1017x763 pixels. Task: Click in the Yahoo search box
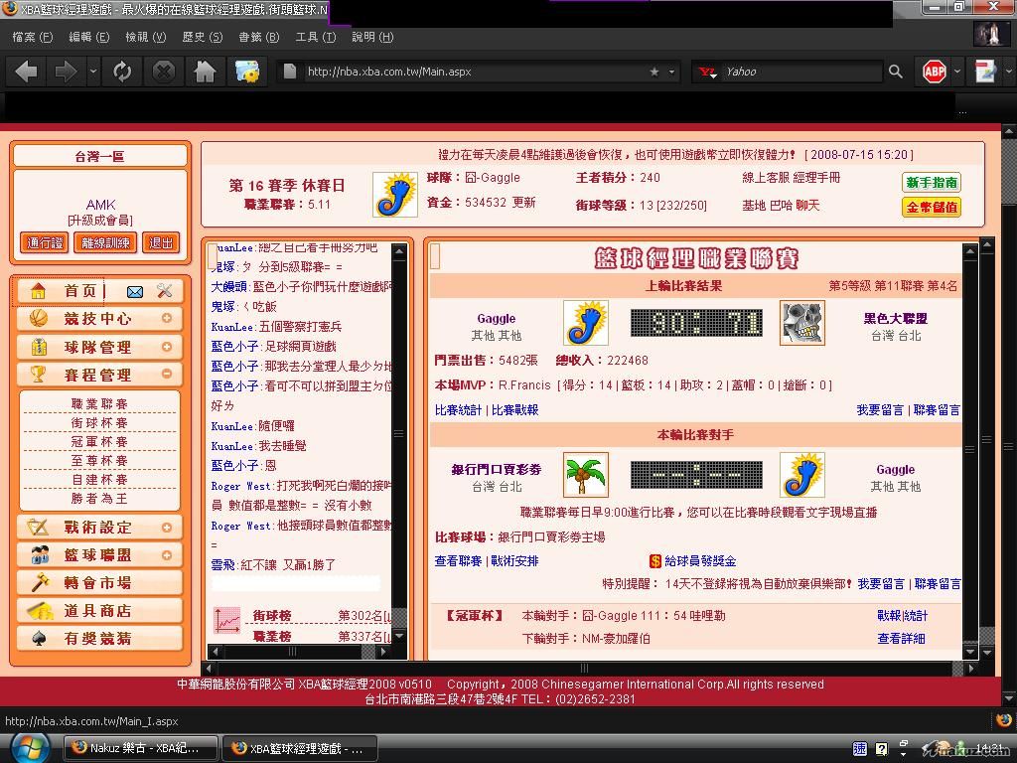point(801,72)
